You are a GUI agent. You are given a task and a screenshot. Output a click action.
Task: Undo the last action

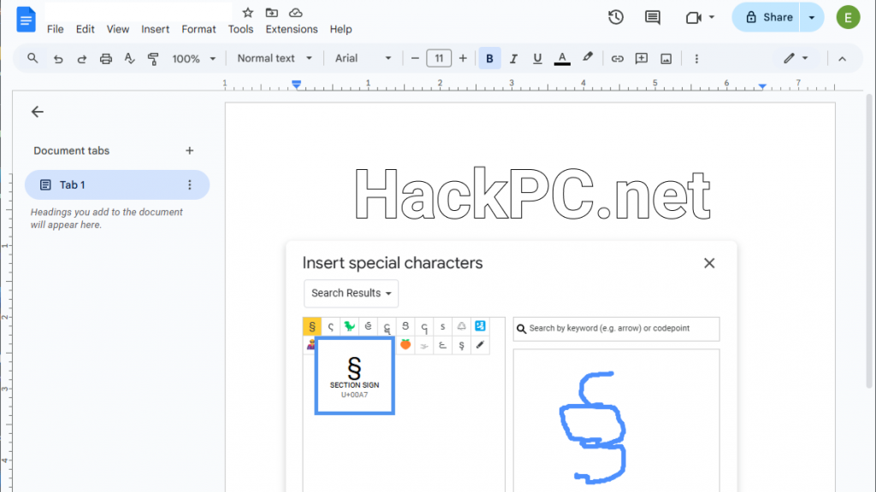click(x=58, y=59)
